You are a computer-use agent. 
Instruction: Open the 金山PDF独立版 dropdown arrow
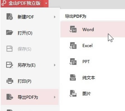click(x=46, y=3)
